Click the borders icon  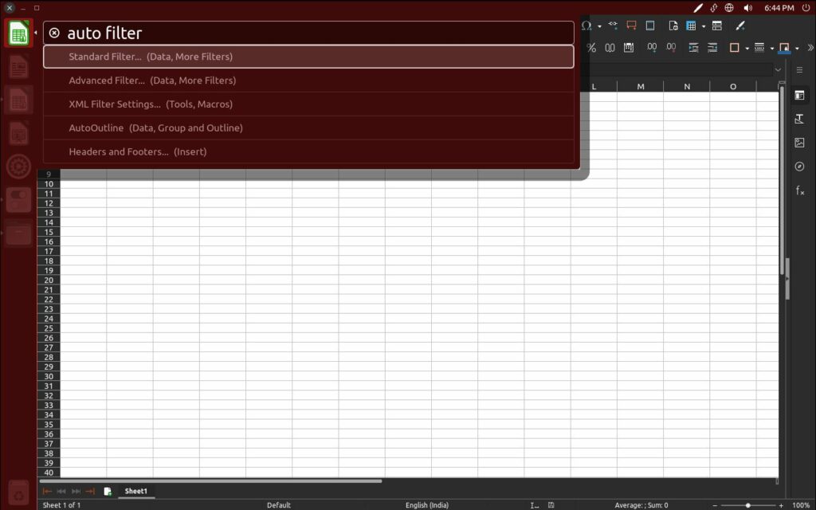734,48
